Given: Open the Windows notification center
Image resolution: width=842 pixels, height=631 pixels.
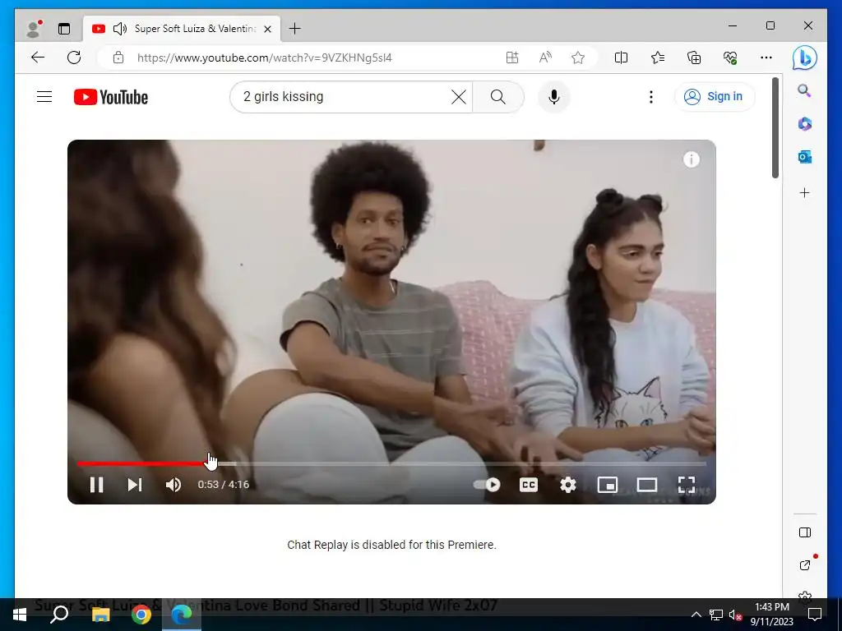Looking at the screenshot, I should (815, 615).
